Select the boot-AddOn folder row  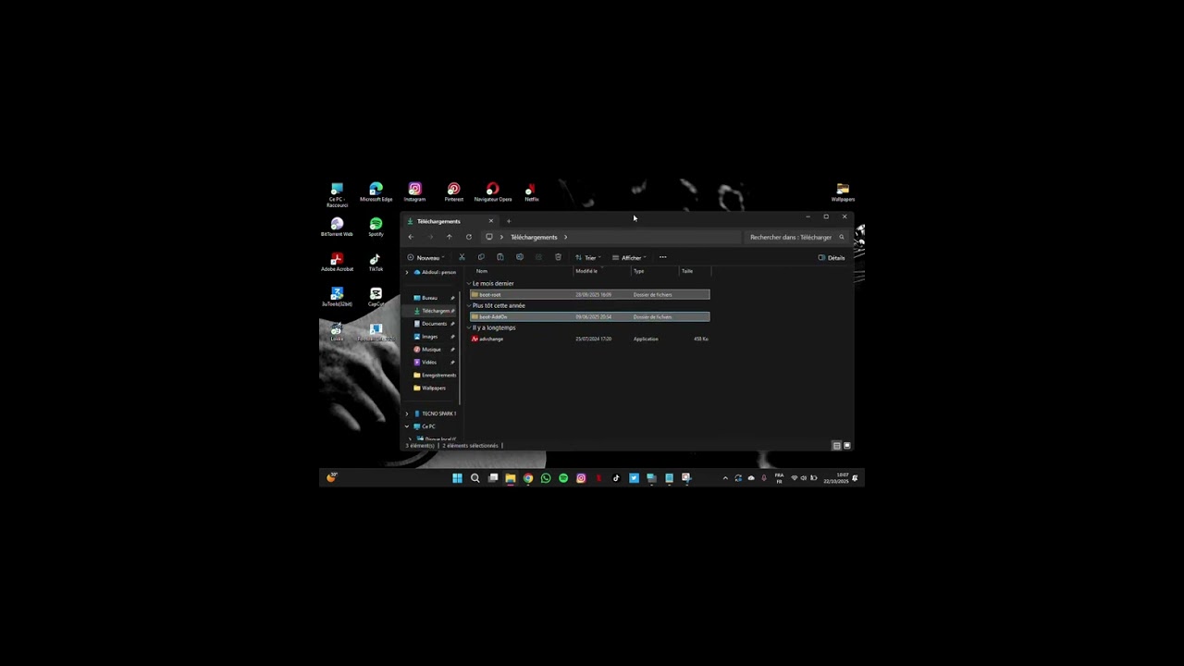pyautogui.click(x=589, y=316)
